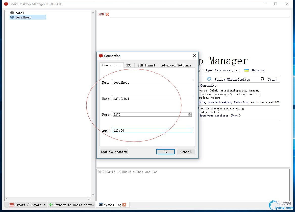Screen dimensions: 295x212
Task: Increase the port value with the up arrow
Action: coord(190,113)
